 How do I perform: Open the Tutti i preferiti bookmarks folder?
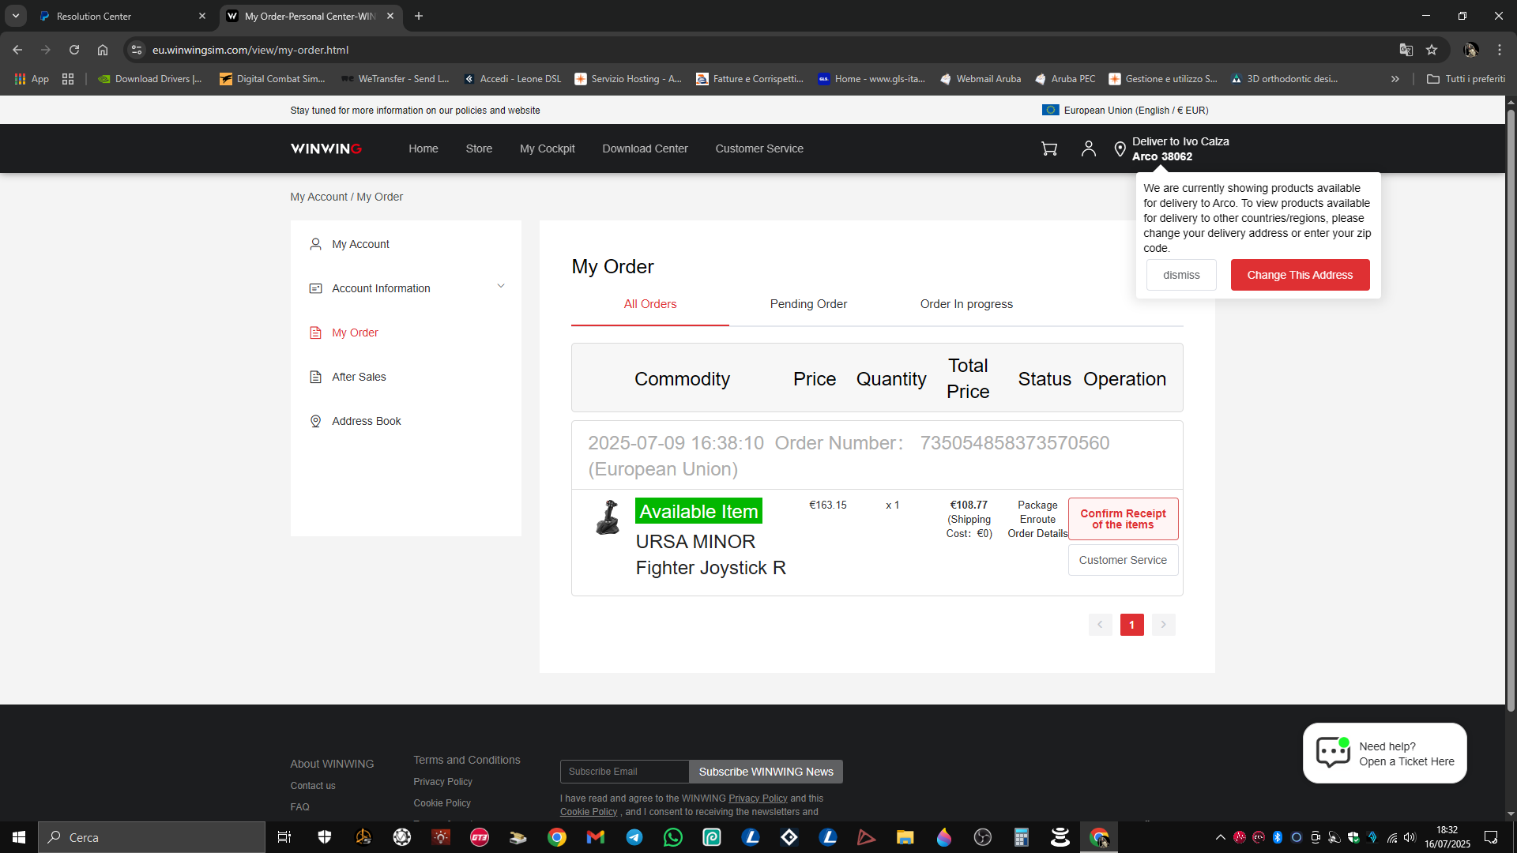[1466, 79]
